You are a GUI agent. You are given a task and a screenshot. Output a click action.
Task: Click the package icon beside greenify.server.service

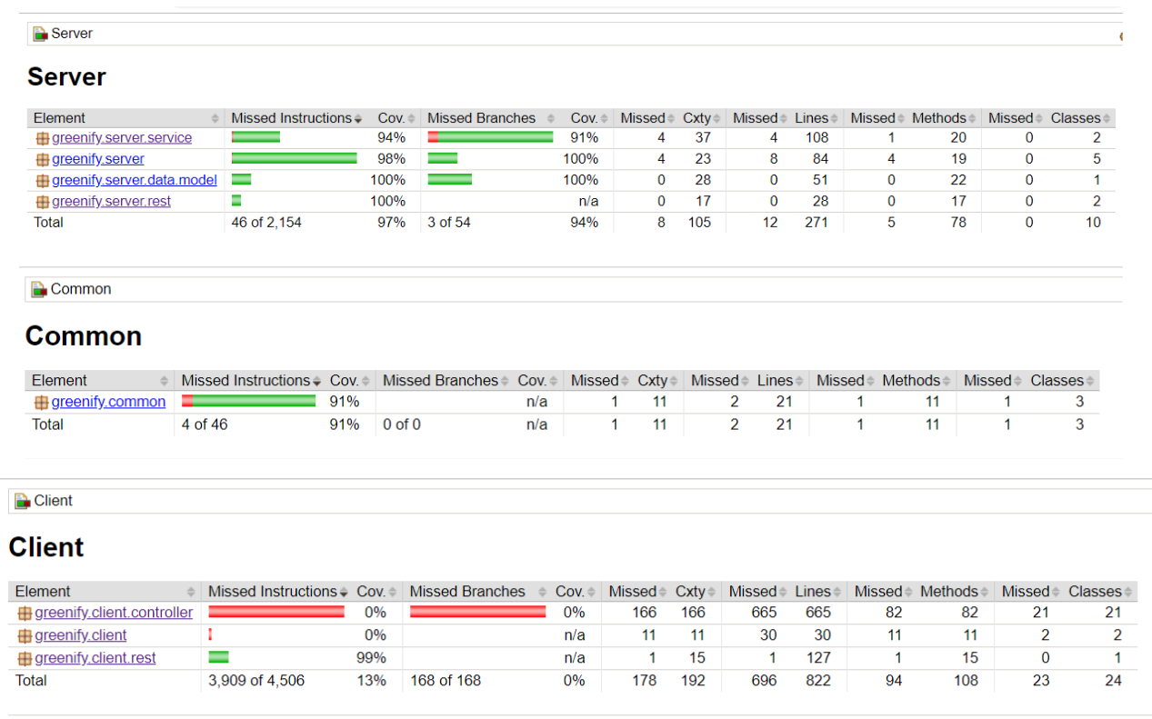click(42, 138)
